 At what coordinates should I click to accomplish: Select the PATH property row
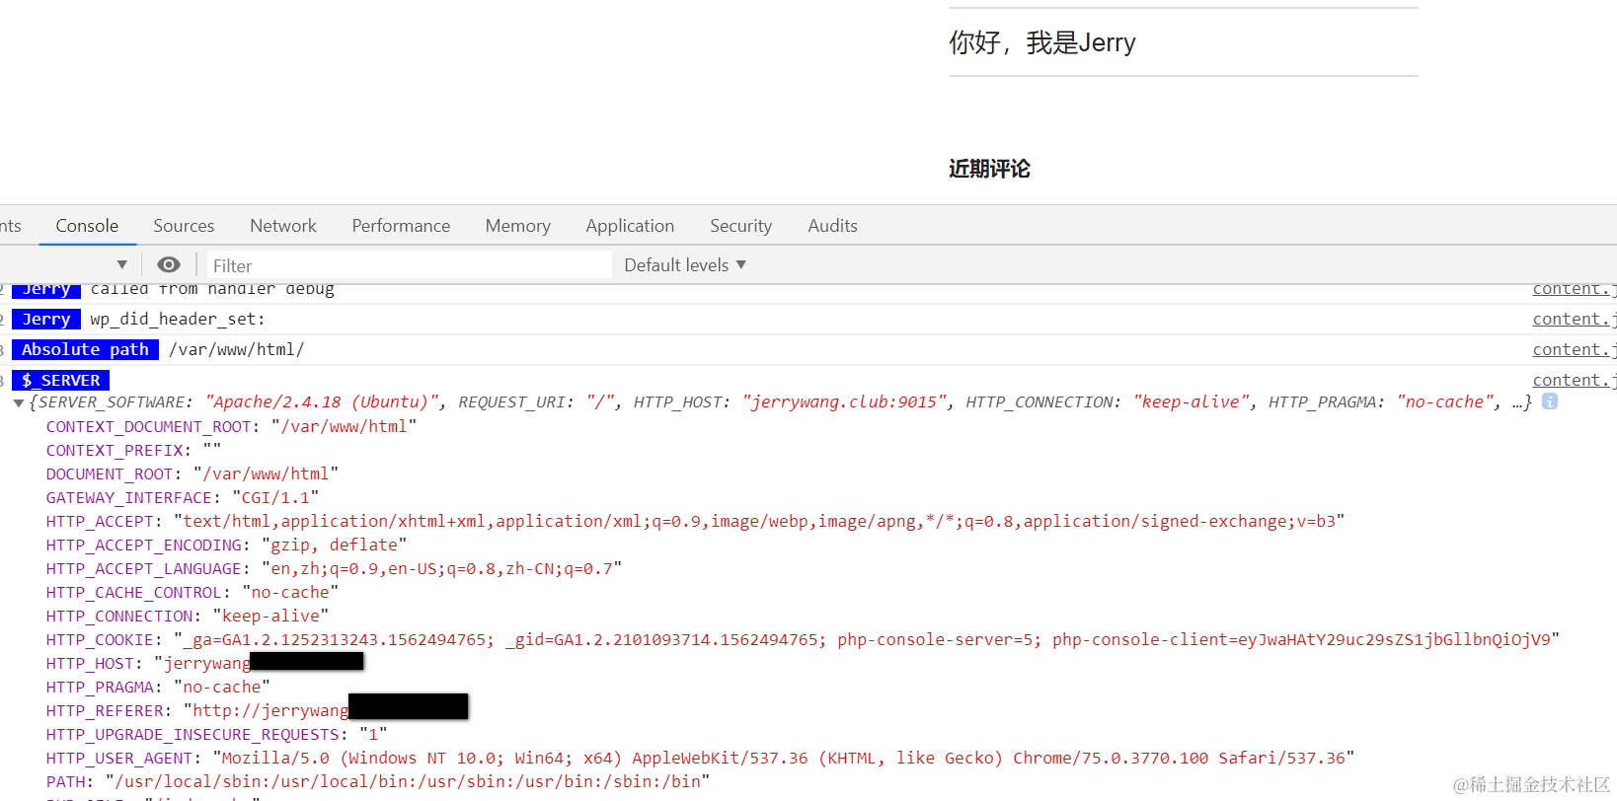coord(378,781)
